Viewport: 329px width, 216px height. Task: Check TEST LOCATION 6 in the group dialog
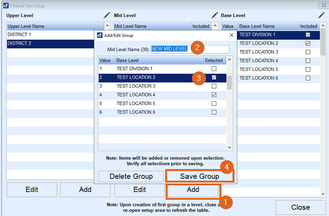214,112
